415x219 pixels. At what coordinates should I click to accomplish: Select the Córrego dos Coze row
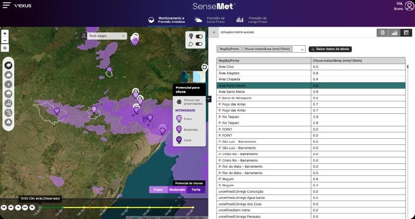(x=311, y=204)
